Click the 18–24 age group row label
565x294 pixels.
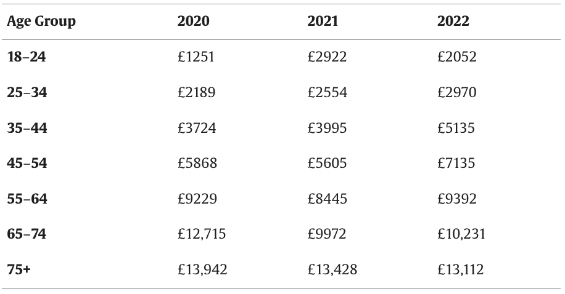[x=27, y=57]
